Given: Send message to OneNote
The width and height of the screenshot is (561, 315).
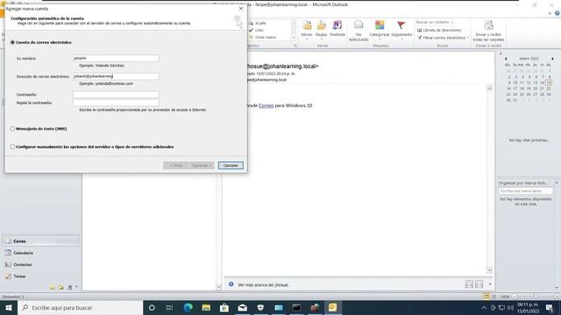Looking at the screenshot, I should point(337,29).
